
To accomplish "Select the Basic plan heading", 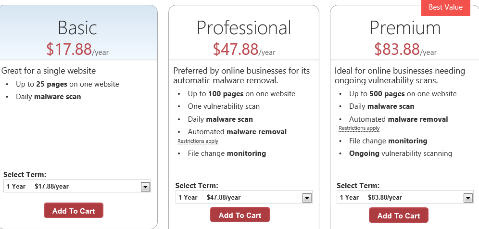I will (77, 27).
